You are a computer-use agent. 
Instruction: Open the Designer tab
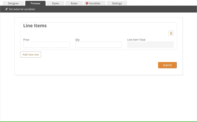tap(13, 3)
